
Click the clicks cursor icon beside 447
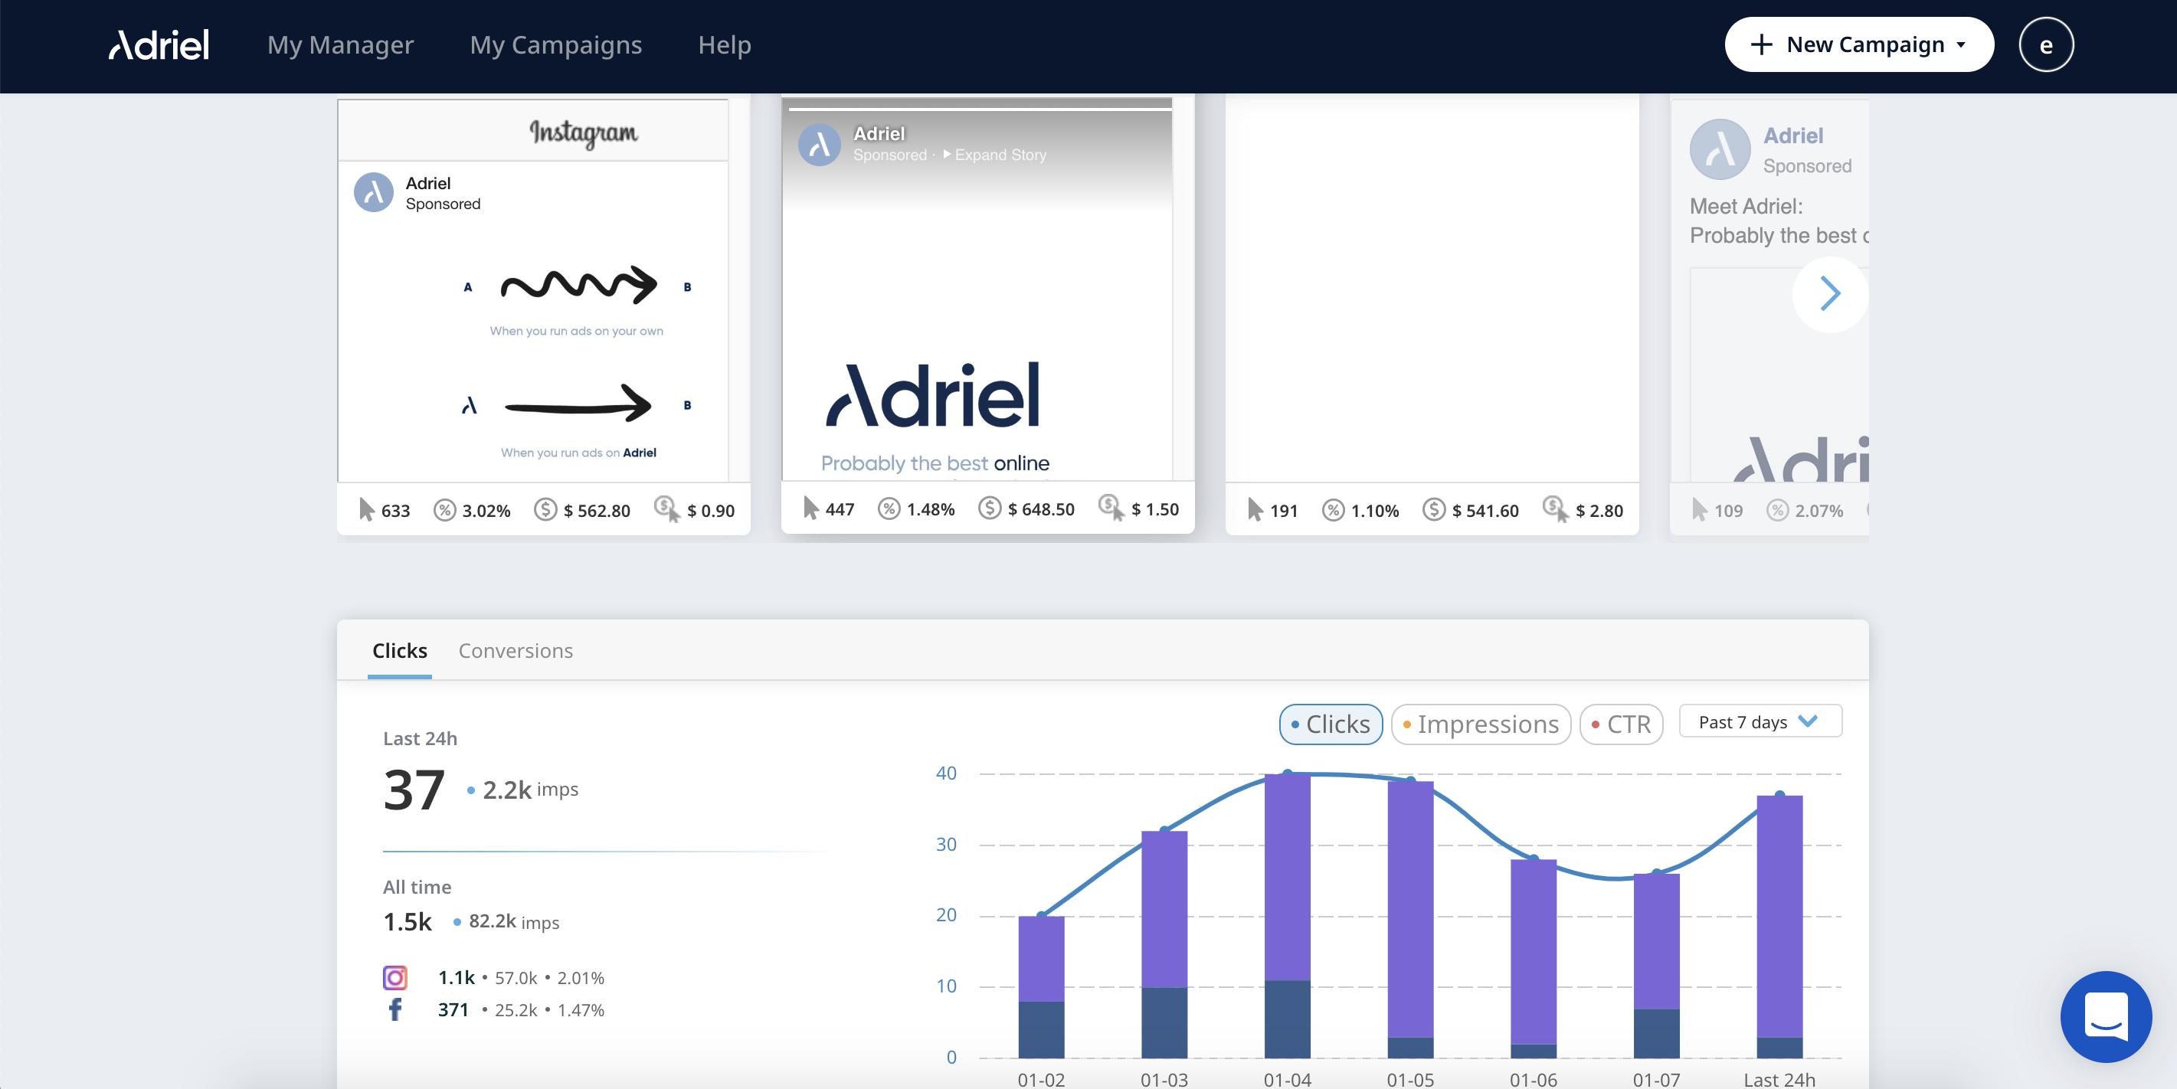click(x=810, y=508)
